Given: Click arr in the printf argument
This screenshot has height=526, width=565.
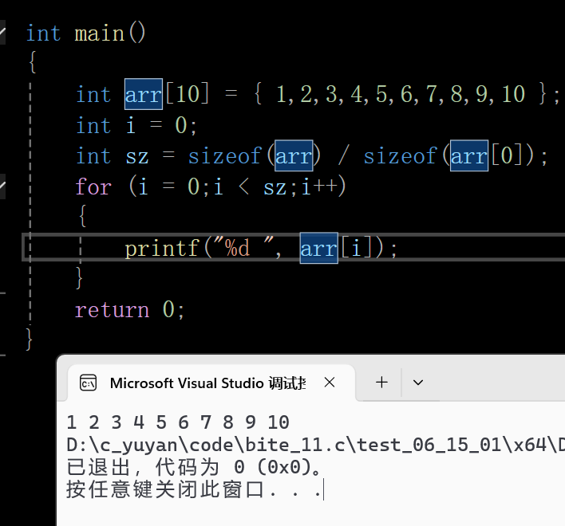Looking at the screenshot, I should click(x=319, y=248).
